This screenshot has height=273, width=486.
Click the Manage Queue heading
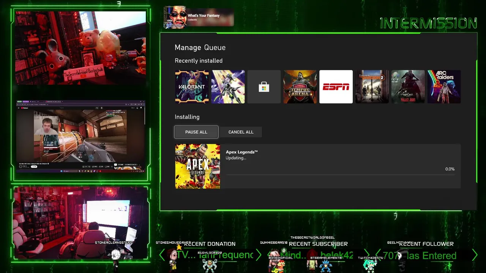click(x=200, y=47)
